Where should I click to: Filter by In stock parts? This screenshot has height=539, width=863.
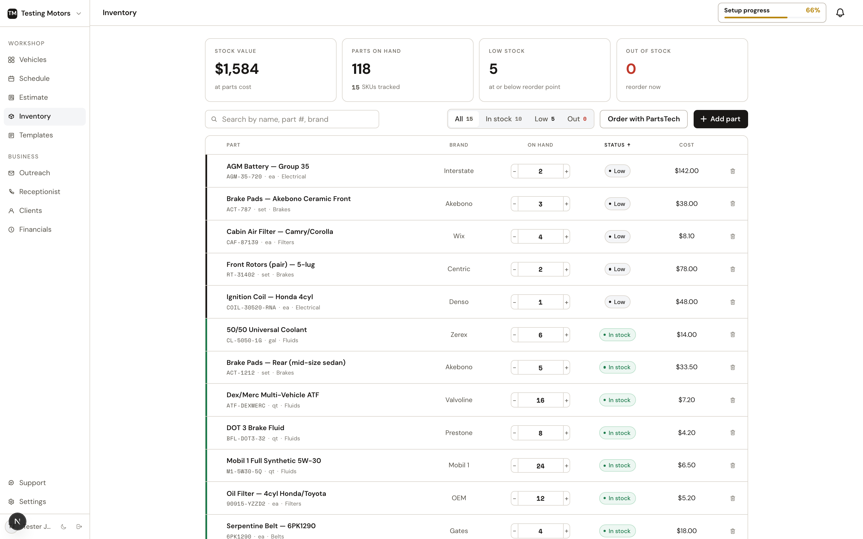(504, 119)
